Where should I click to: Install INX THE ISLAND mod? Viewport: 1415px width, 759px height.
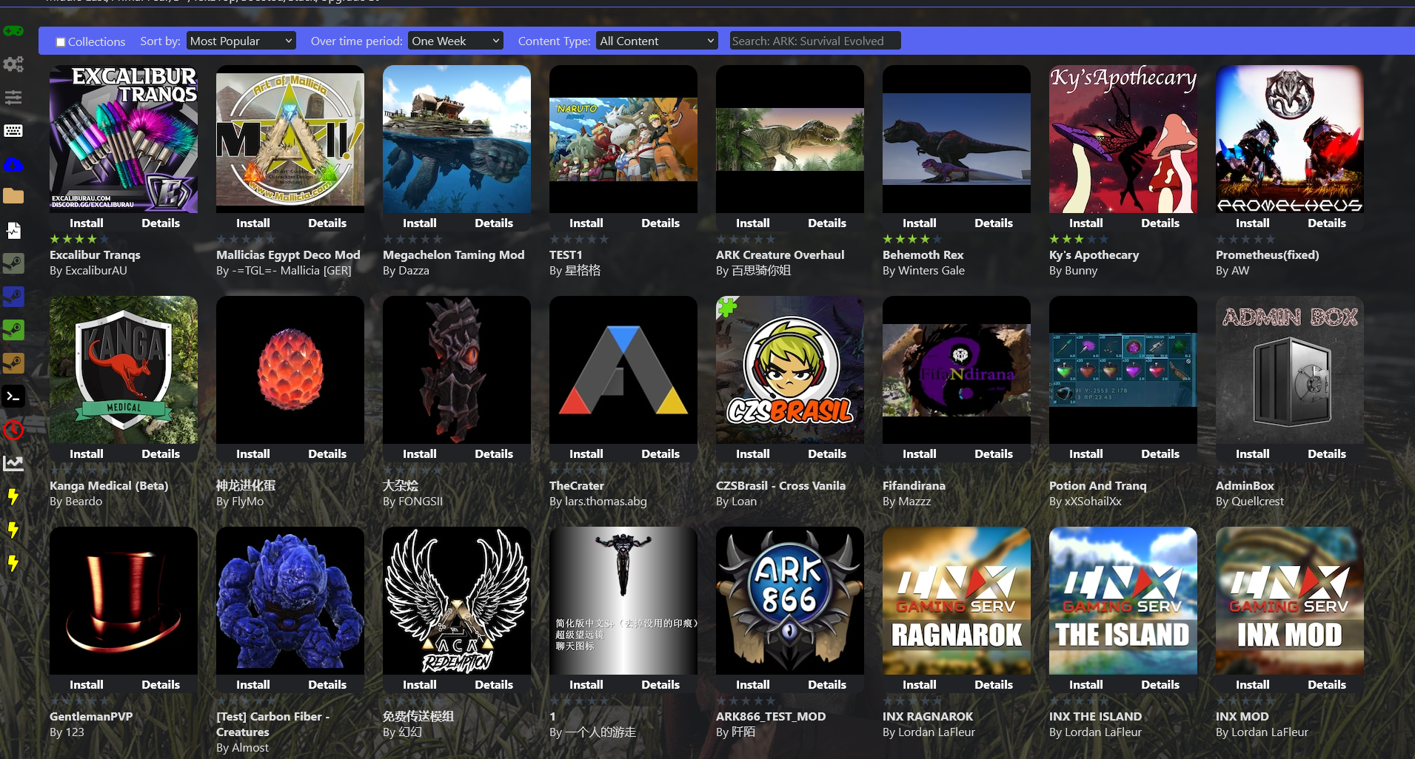[x=1086, y=684]
